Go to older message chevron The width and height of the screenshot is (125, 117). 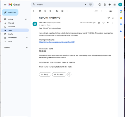coord(106,11)
